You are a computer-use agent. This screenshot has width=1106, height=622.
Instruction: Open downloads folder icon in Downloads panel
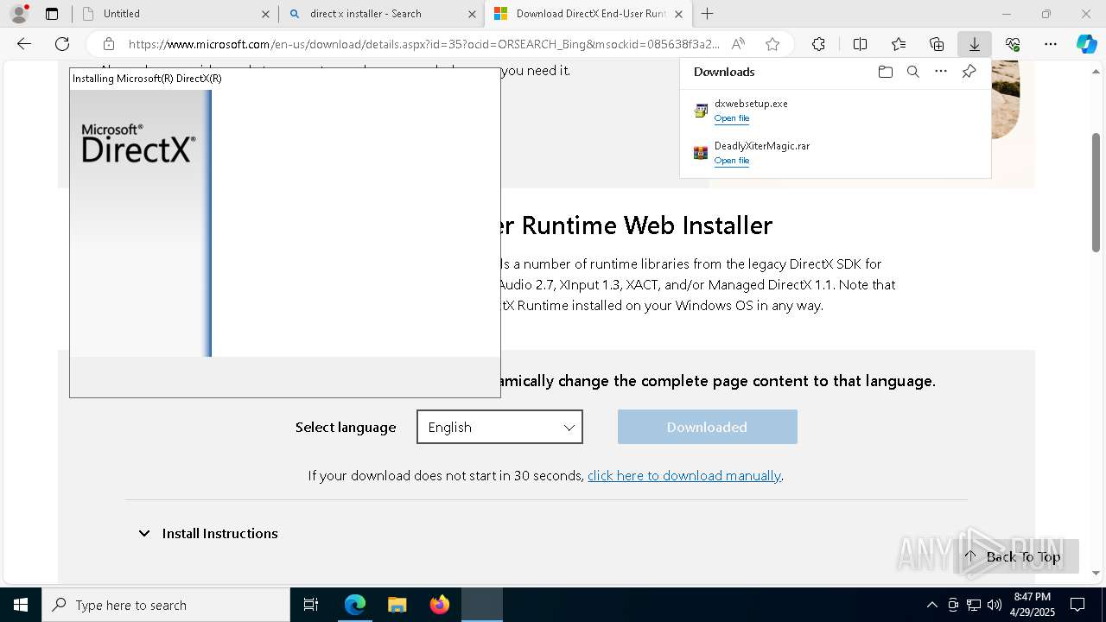(x=885, y=72)
